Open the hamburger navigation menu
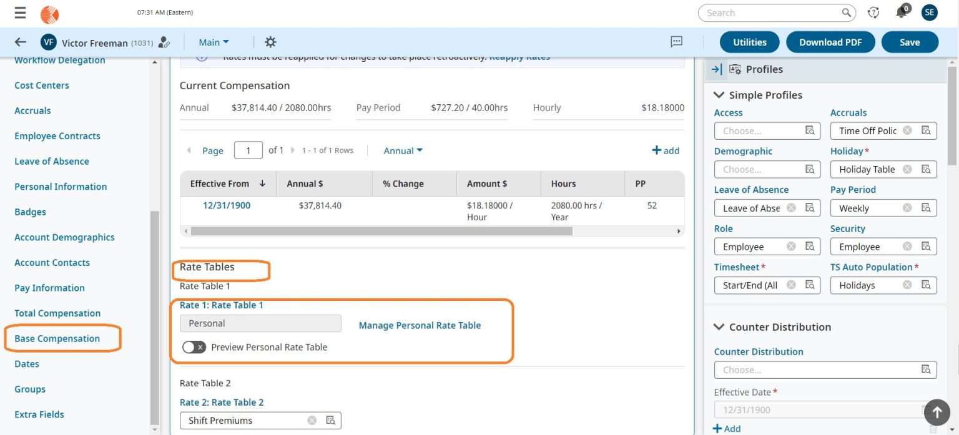The width and height of the screenshot is (959, 435). pos(20,13)
